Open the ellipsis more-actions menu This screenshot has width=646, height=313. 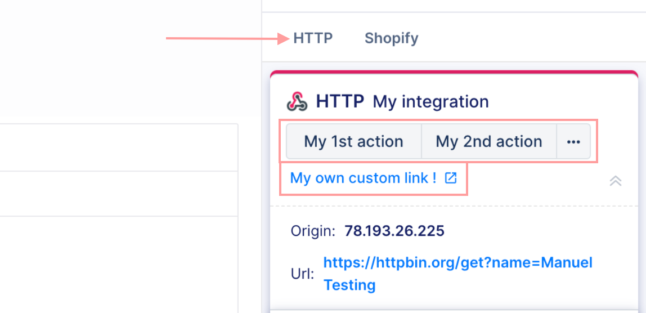pyautogui.click(x=573, y=141)
